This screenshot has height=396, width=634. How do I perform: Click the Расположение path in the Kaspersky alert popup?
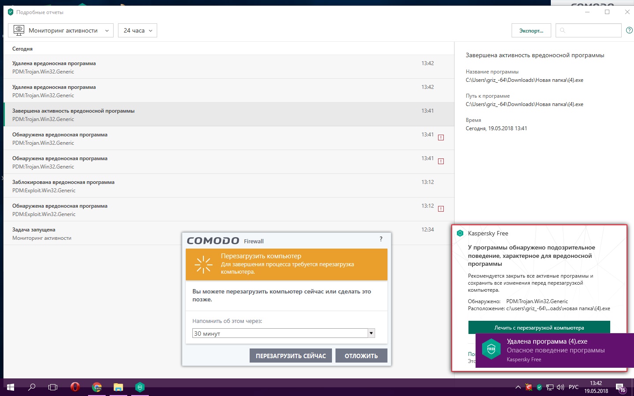[x=558, y=308]
